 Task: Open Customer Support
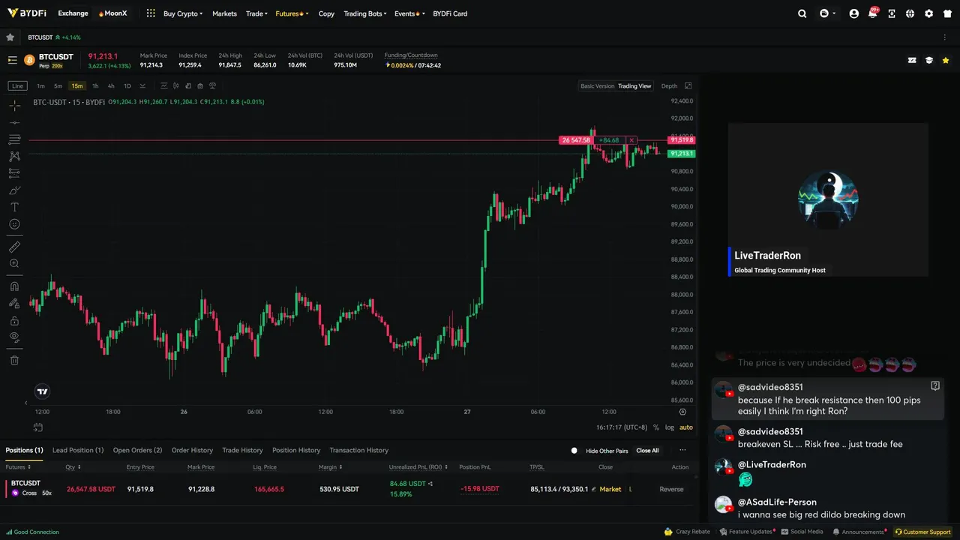pyautogui.click(x=923, y=532)
